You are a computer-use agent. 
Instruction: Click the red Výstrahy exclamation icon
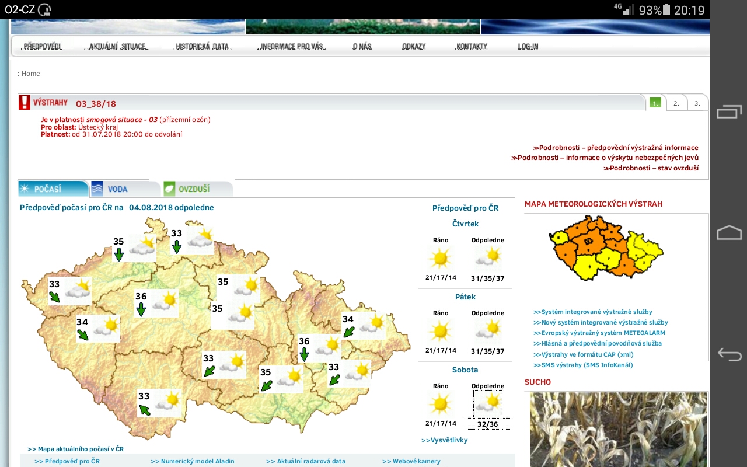point(25,102)
